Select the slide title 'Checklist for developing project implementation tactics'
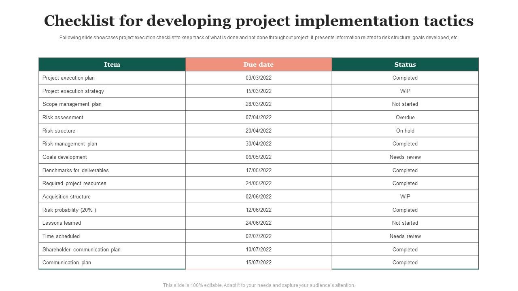Viewport: 518px width, 291px height. (259, 21)
